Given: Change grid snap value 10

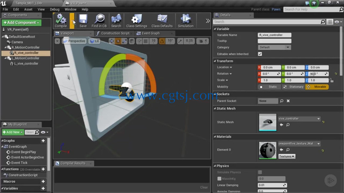Looking at the screenshot, I should 154,41.
